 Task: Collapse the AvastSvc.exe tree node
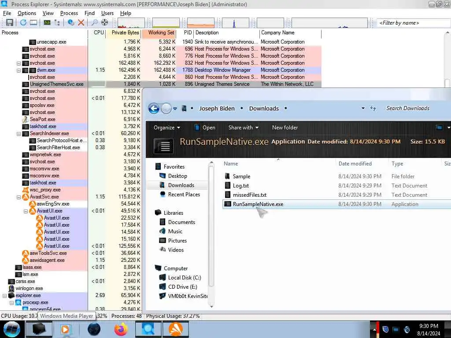click(18, 197)
